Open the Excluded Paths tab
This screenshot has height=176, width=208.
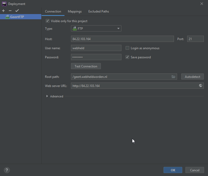pyautogui.click(x=99, y=11)
